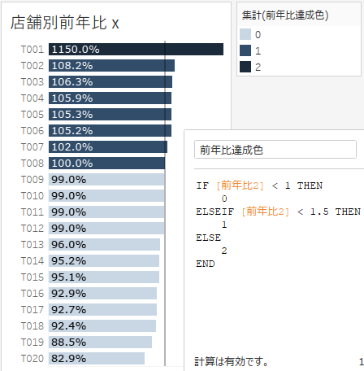The width and height of the screenshot is (364, 371).
Task: Click the T011 store label
Action: (32, 212)
